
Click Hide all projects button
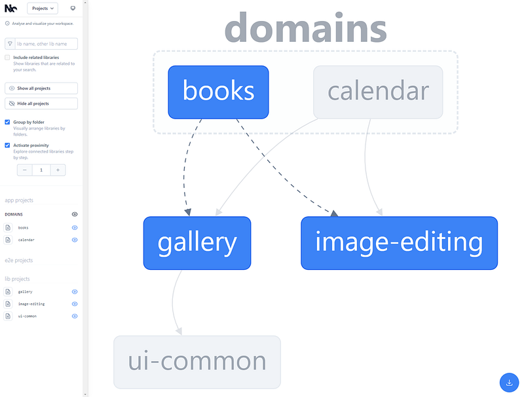click(41, 104)
